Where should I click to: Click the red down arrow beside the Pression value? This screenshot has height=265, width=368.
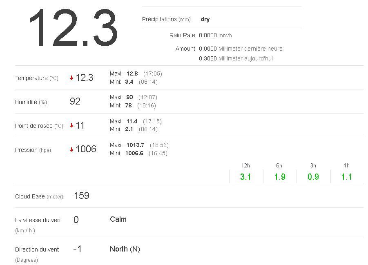(71, 150)
